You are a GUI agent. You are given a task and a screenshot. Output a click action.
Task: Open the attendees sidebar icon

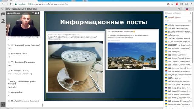coord(3,21)
